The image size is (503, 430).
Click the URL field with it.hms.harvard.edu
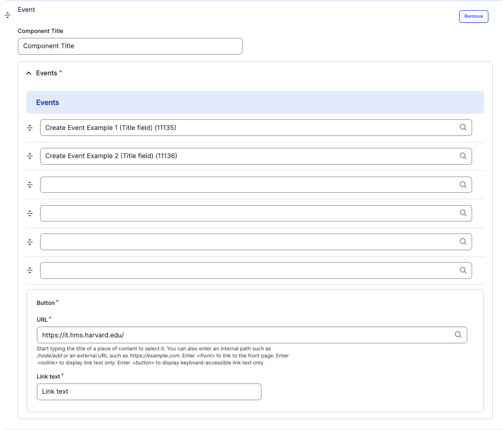tap(244, 335)
